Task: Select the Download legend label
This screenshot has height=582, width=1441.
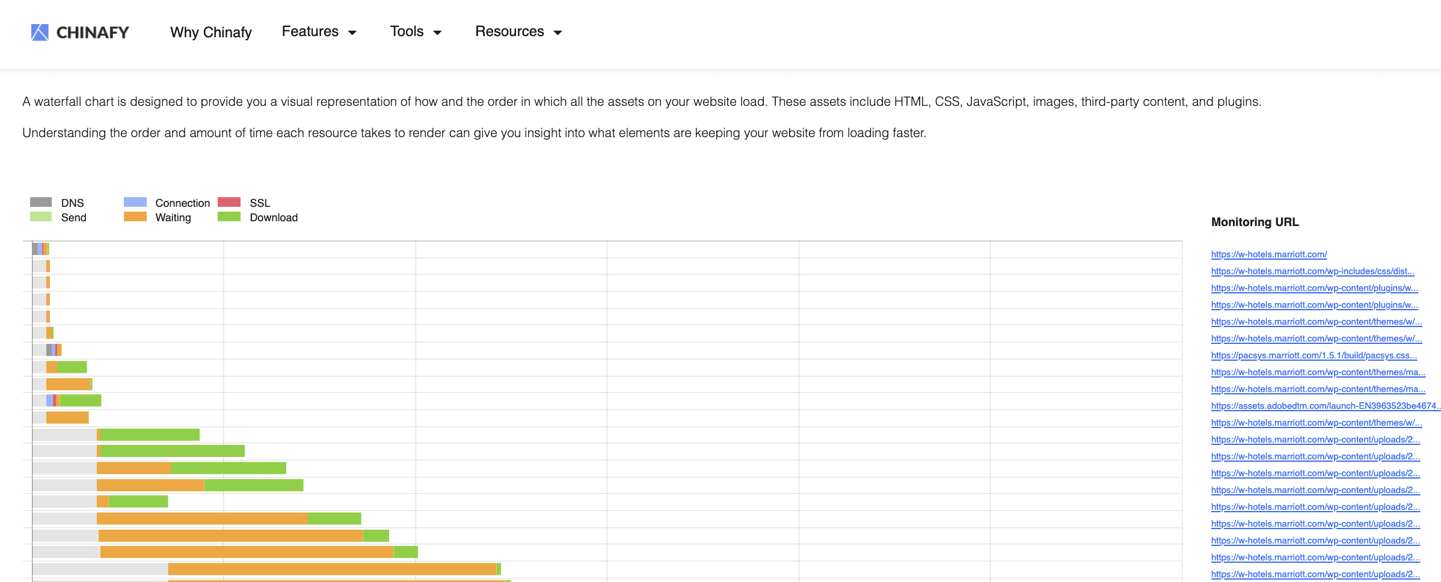Action: 274,217
